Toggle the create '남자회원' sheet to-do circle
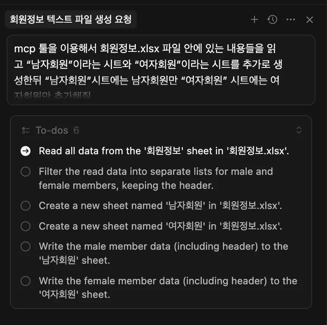Image resolution: width=327 pixels, height=325 pixels. tap(26, 206)
